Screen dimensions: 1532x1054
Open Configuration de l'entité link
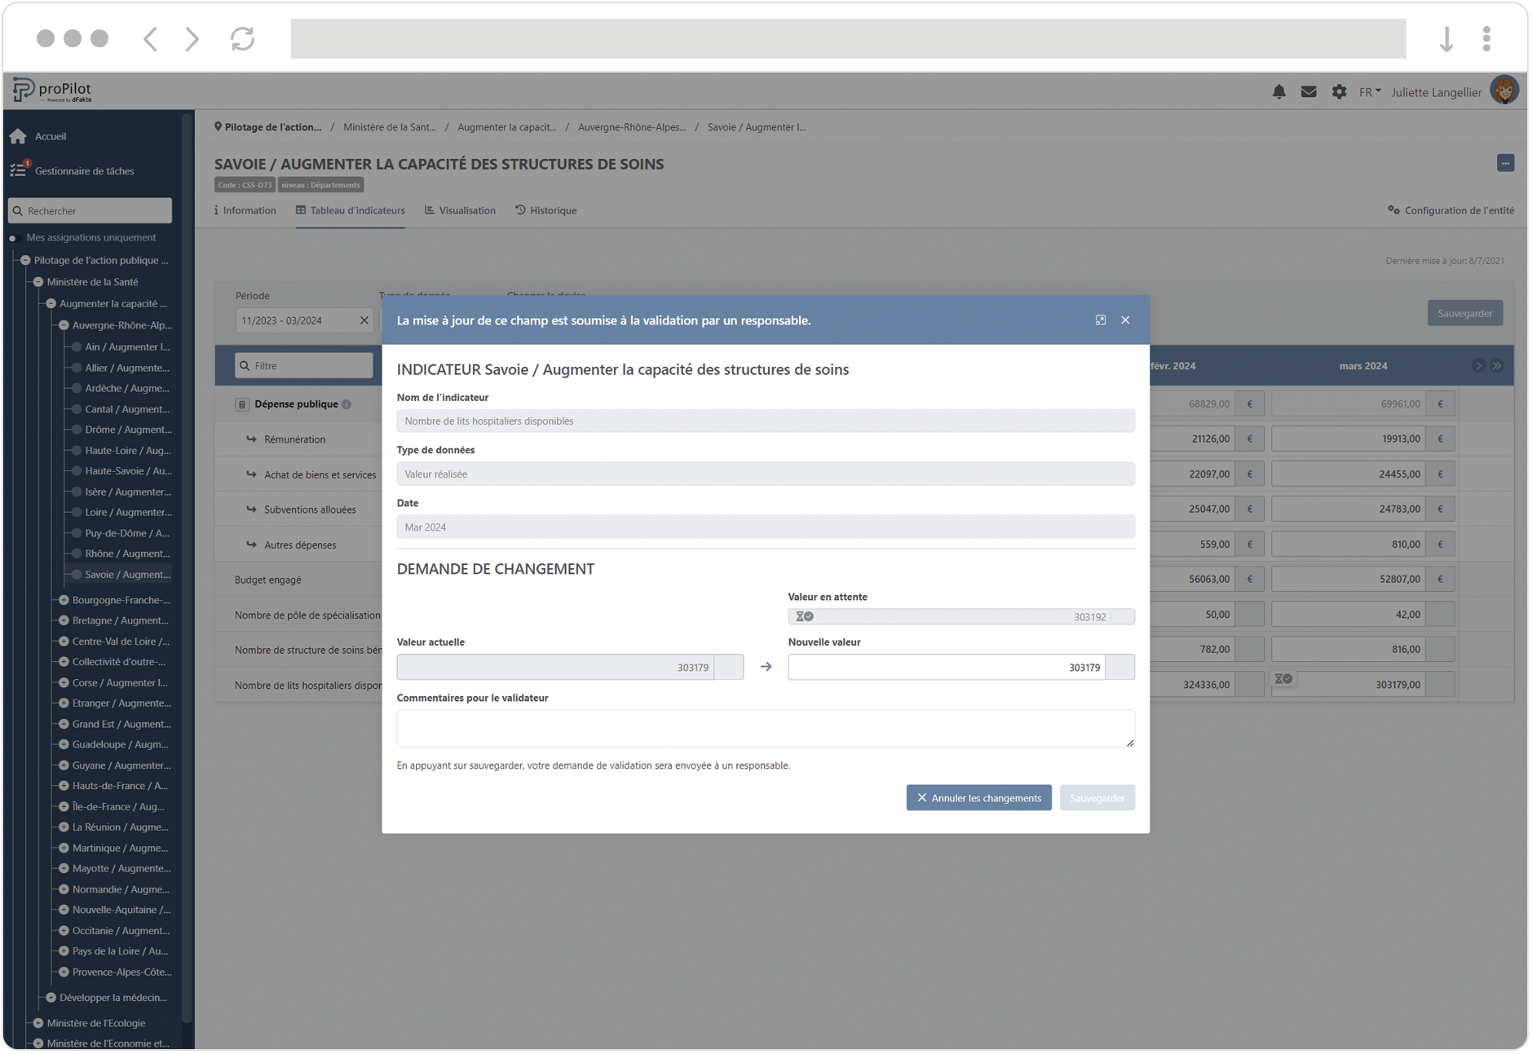(1450, 210)
